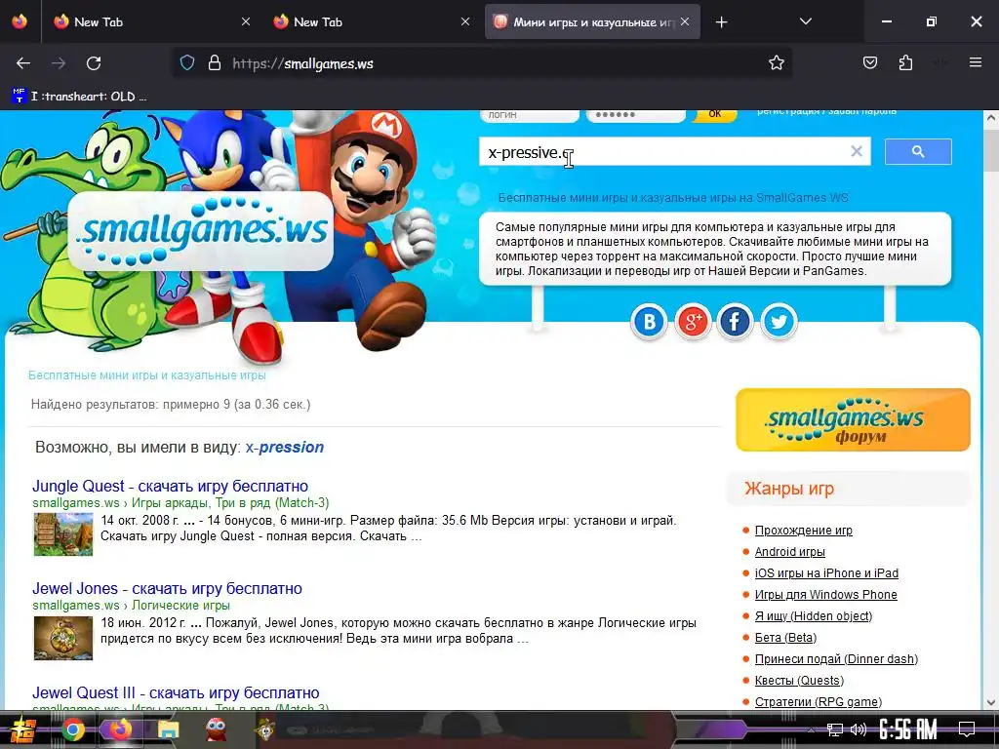
Task: Open the Я ищу (Hidden object) genre
Action: tap(814, 616)
